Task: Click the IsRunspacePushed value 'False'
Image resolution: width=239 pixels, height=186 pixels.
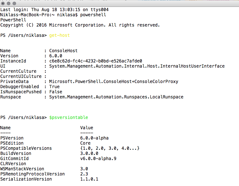Action: point(56,92)
